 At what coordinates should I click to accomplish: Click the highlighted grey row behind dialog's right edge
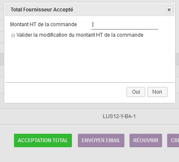point(177,59)
